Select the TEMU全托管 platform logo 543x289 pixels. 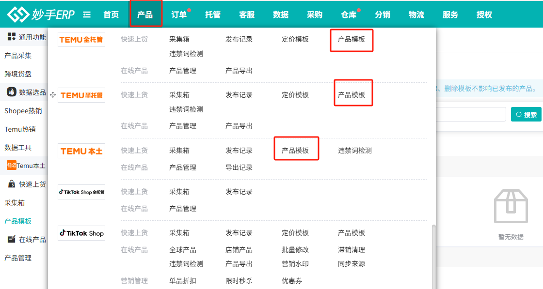(81, 39)
